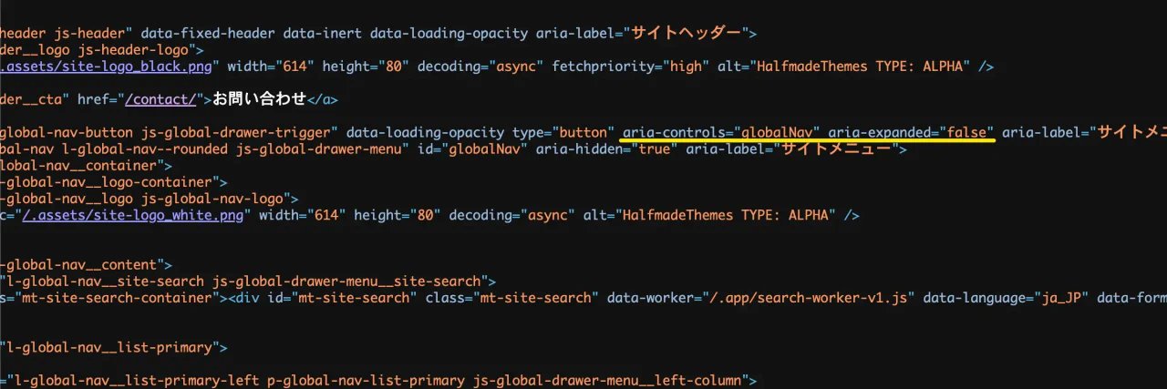Click the aria-expanded "false" value
Image resolution: width=1167 pixels, height=389 pixels.
tap(967, 132)
